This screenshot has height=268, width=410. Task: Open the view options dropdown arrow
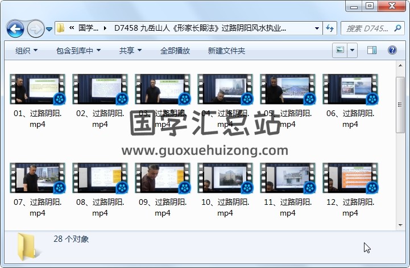[x=352, y=50]
